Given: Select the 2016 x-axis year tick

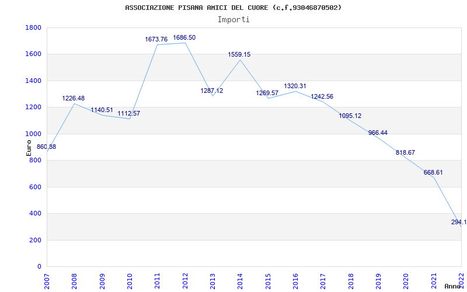Looking at the screenshot, I should point(295,281).
